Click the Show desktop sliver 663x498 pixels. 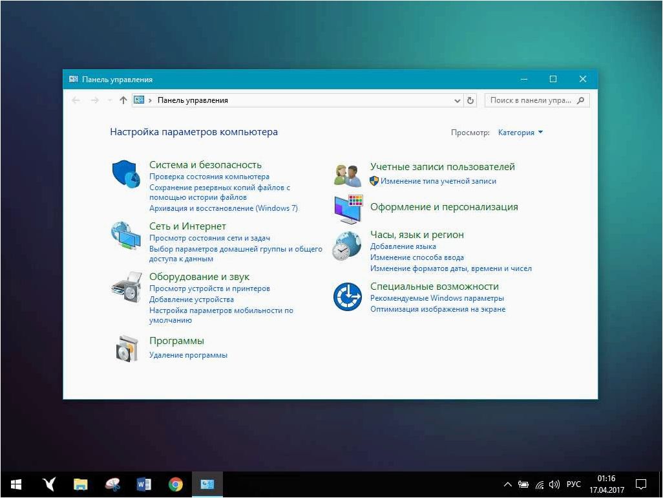tap(660, 484)
